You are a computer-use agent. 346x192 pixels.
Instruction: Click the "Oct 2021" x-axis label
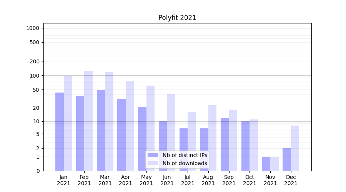pos(250,180)
